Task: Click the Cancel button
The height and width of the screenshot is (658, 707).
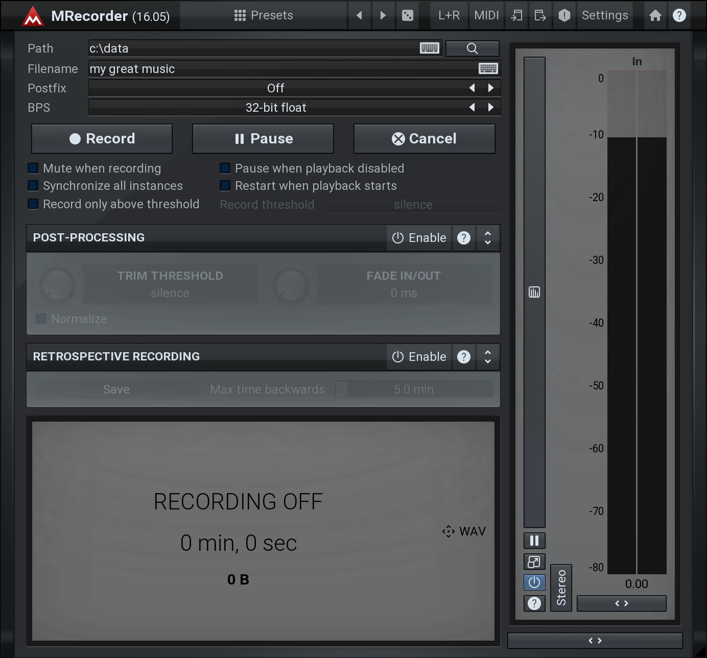Action: (x=425, y=139)
